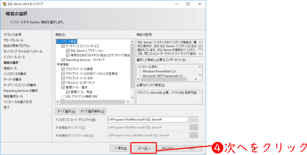The image size is (307, 155).
Task: Toggle 管理ツール - 完全 checkbox
Action: [68, 92]
